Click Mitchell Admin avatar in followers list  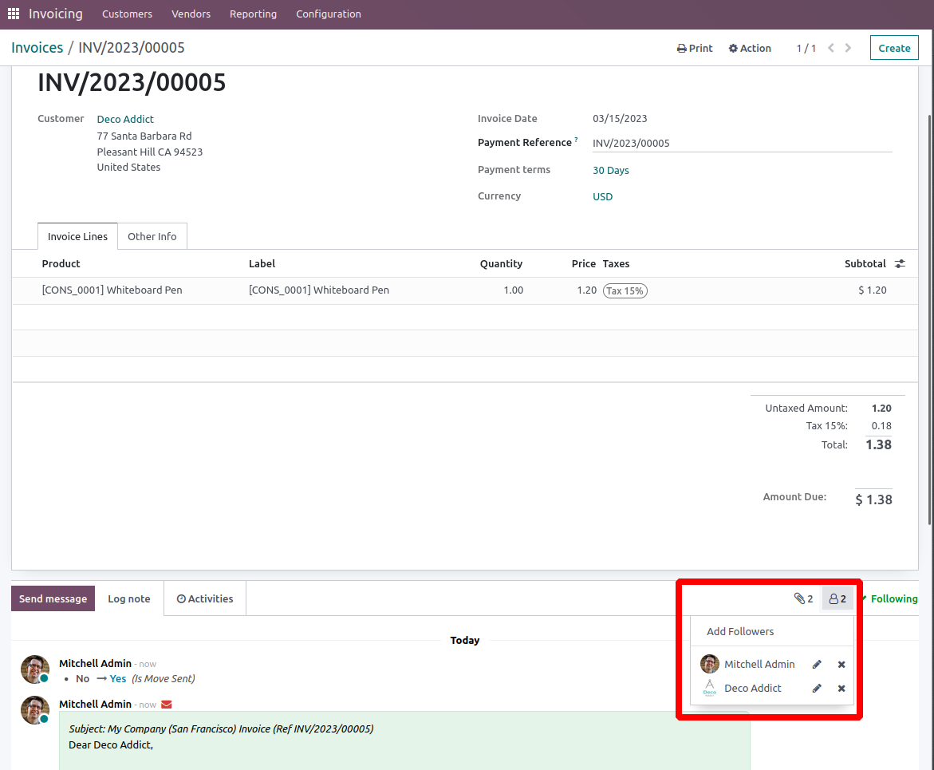click(709, 664)
